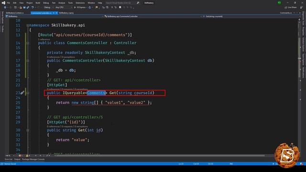Collapse the namespace Skillbakery.api block
Viewport: 306px width, 172px height.
[x=28, y=25]
